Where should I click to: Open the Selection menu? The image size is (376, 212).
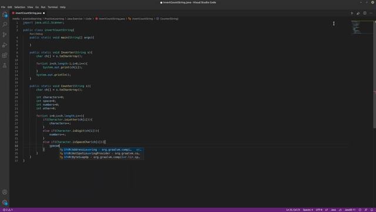[19, 7]
